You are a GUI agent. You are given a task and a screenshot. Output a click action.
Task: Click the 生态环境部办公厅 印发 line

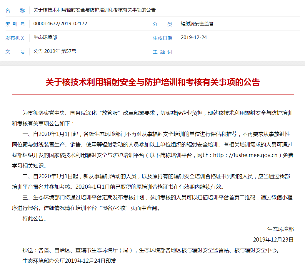69,261
